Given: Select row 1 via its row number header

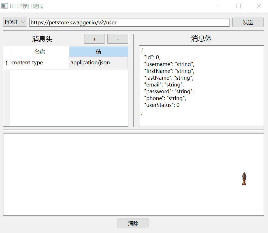Looking at the screenshot, I should [7, 63].
